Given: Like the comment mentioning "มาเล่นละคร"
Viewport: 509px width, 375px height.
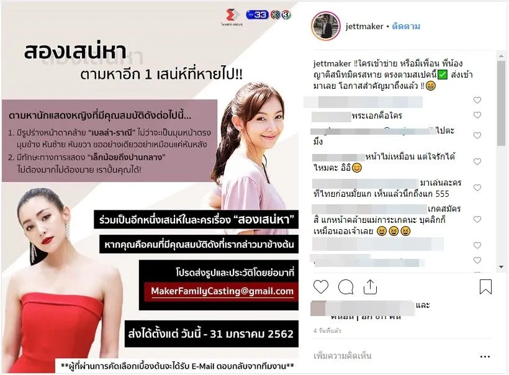Looking at the screenshot, I should click(x=477, y=187).
